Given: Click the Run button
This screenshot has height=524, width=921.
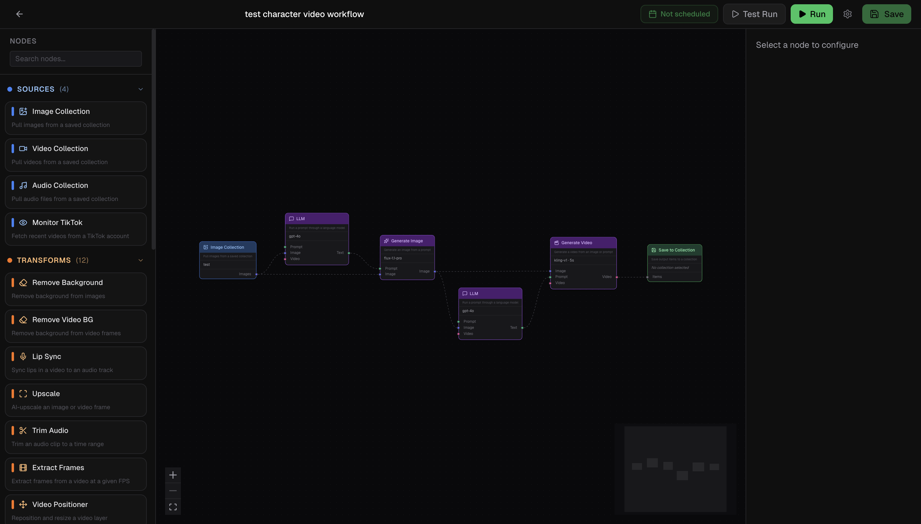Looking at the screenshot, I should pyautogui.click(x=811, y=14).
